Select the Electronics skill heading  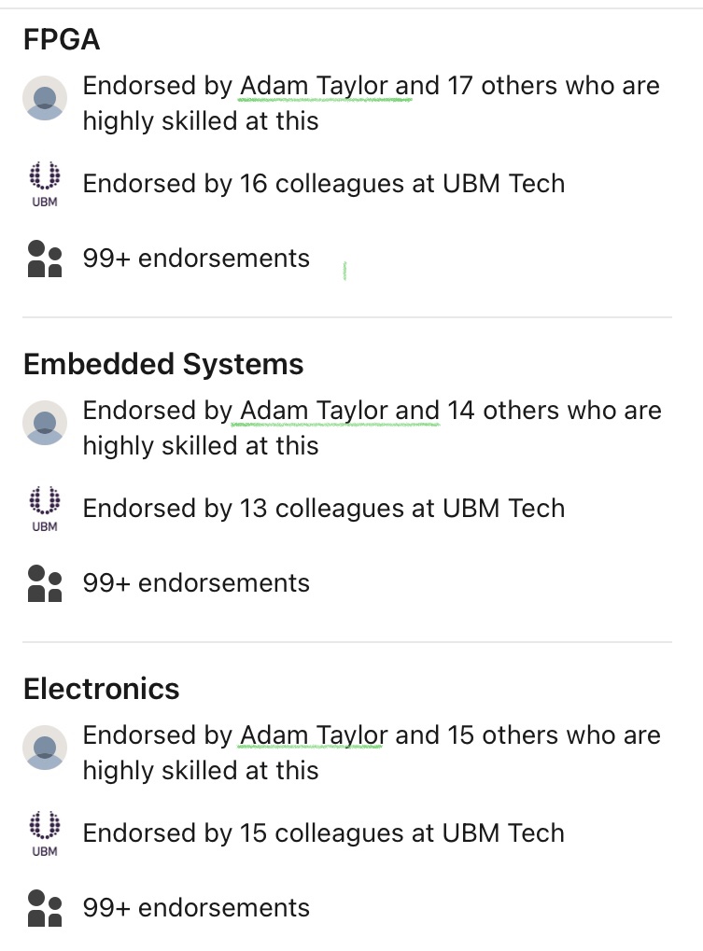pyautogui.click(x=101, y=689)
